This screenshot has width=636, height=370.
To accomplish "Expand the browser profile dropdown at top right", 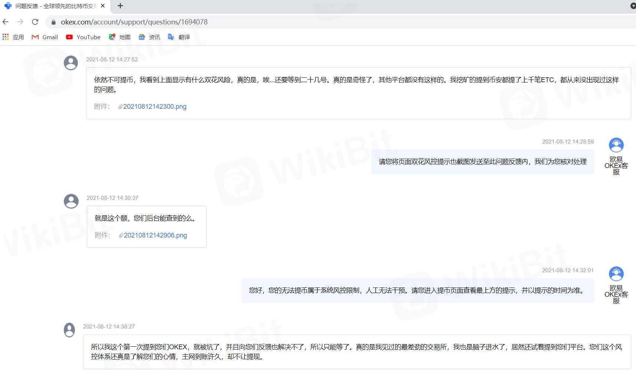I will point(633,6).
